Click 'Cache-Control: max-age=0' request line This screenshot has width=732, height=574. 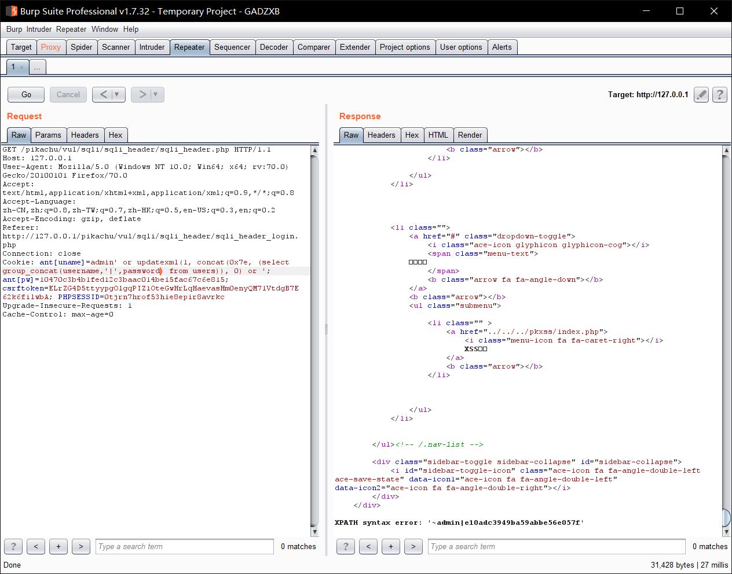(x=58, y=314)
